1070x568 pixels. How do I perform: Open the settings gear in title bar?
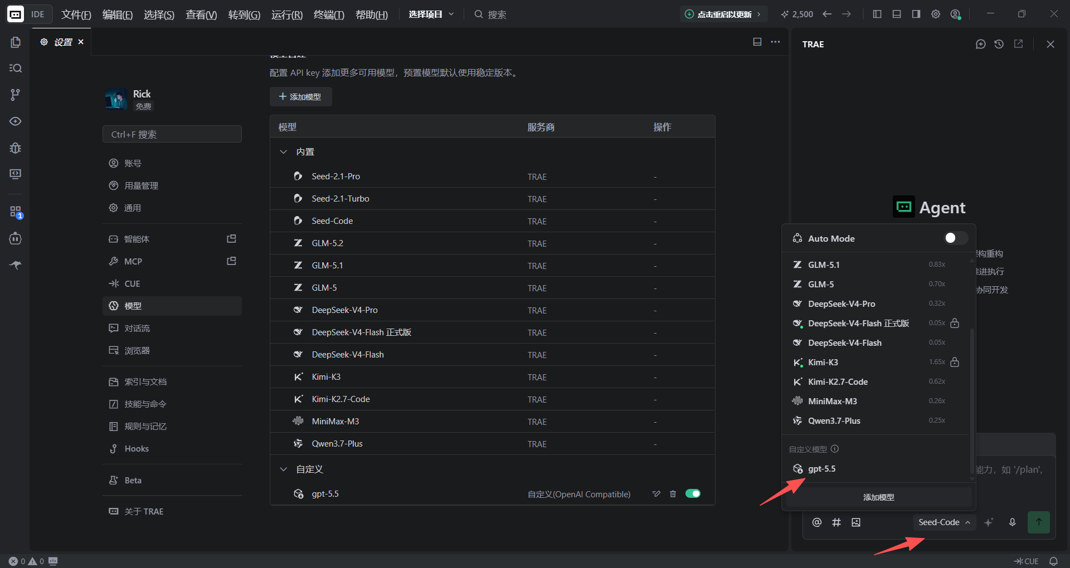point(936,14)
